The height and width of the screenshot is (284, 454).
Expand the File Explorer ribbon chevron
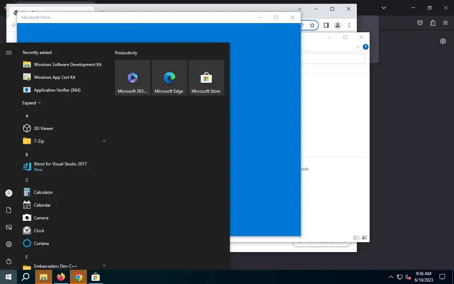tap(358, 47)
